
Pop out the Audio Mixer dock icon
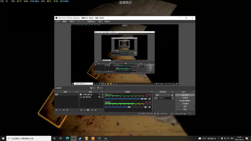(152, 92)
